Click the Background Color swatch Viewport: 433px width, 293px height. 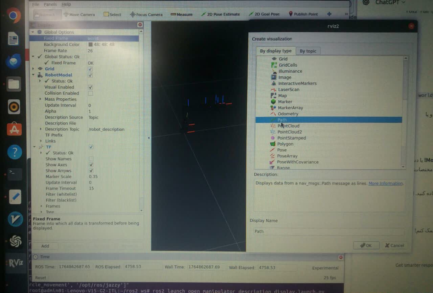(x=90, y=45)
